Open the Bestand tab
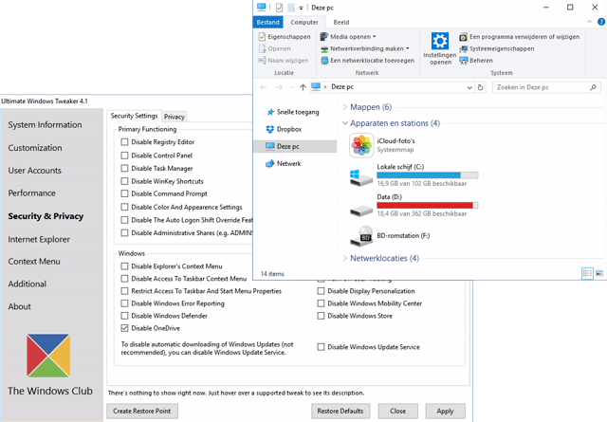The height and width of the screenshot is (422, 607). pyautogui.click(x=267, y=22)
